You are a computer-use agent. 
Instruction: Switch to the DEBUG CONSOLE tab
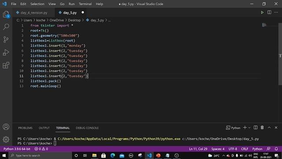87,128
